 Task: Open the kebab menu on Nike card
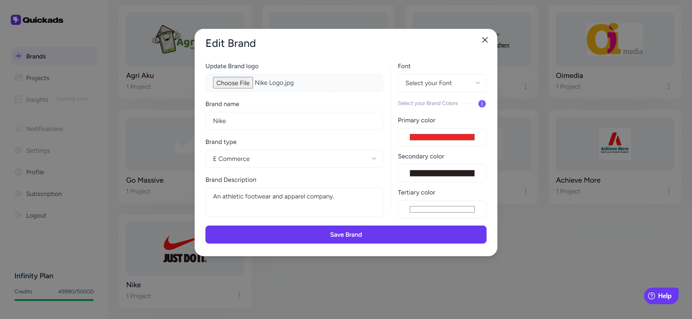click(x=239, y=296)
